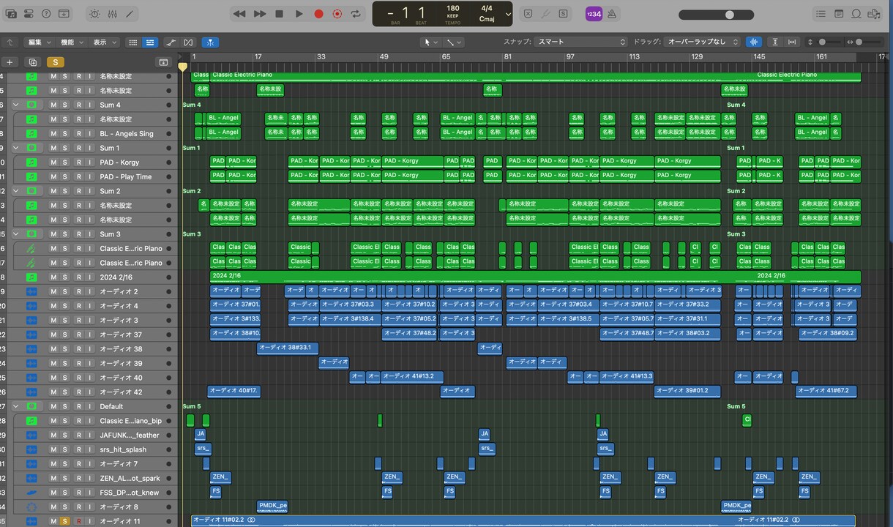Mute the PAD - Korgy track

[x=53, y=162]
